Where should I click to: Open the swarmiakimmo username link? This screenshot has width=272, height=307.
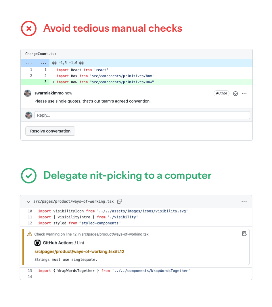click(x=49, y=93)
